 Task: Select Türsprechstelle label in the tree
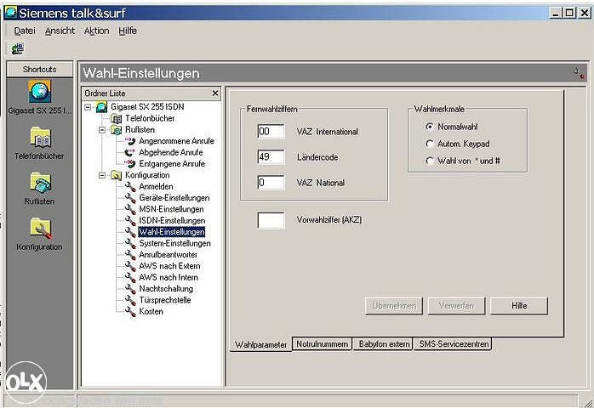(165, 300)
